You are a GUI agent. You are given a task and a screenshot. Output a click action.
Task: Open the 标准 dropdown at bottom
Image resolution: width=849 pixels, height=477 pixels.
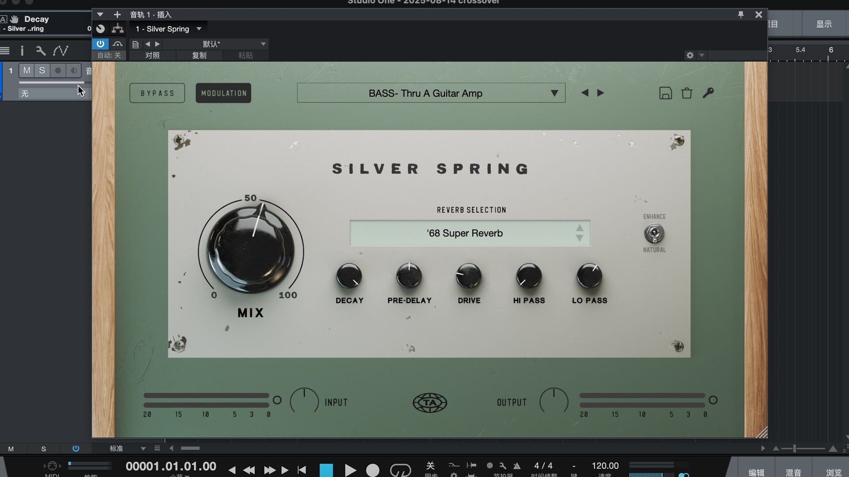coord(127,448)
